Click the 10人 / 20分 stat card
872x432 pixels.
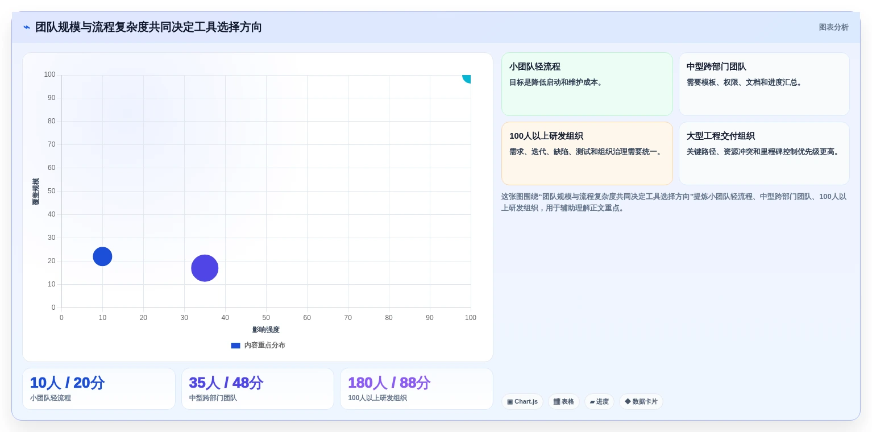[x=99, y=389]
